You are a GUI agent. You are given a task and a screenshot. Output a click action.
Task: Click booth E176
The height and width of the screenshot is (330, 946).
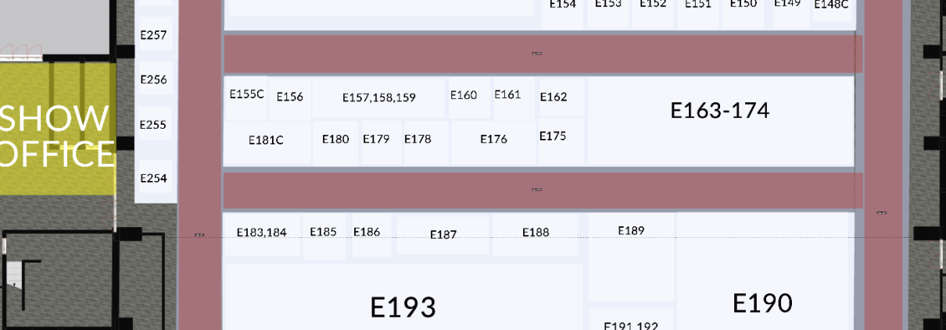click(x=493, y=142)
